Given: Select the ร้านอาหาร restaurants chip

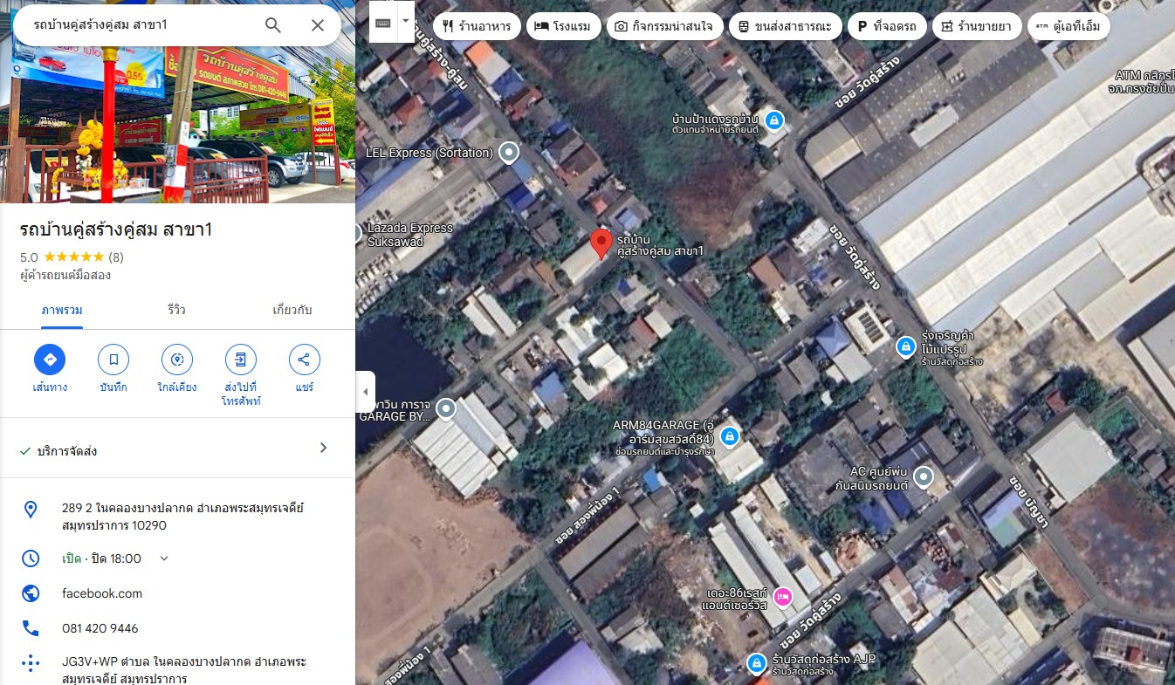Looking at the screenshot, I should click(478, 26).
